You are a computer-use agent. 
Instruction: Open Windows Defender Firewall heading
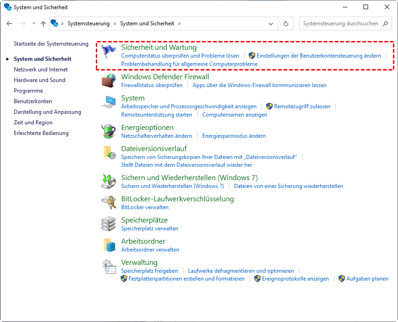[165, 76]
